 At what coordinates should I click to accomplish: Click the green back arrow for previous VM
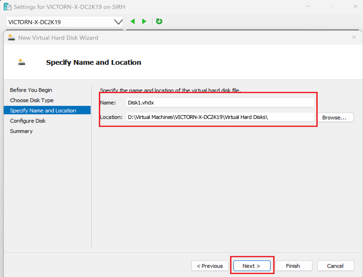tap(133, 22)
